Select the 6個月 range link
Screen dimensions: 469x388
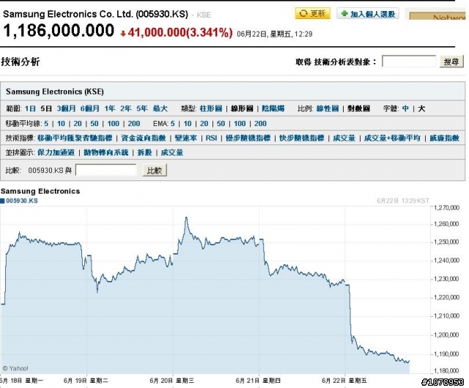coord(89,109)
